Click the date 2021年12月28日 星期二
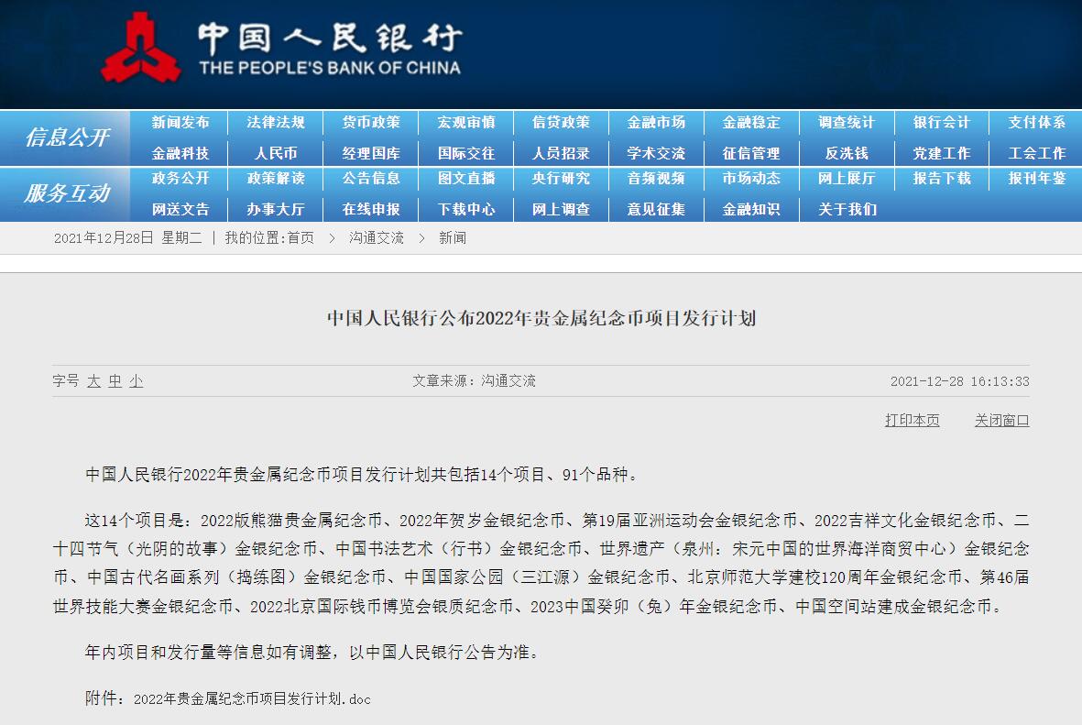The height and width of the screenshot is (725, 1082). (127, 238)
